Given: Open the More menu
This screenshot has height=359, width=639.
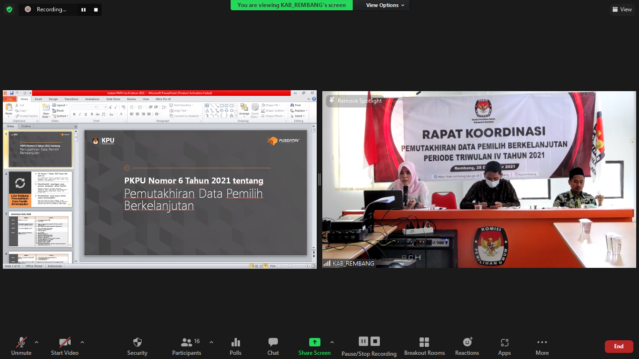Looking at the screenshot, I should (542, 346).
